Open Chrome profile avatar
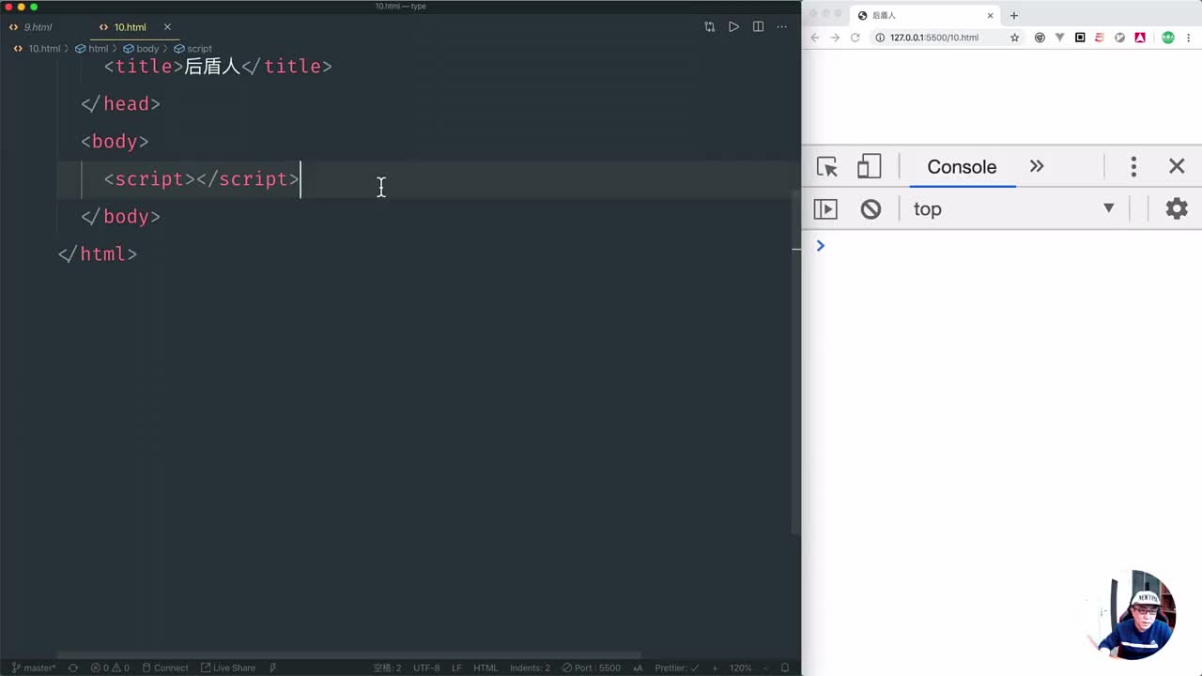This screenshot has width=1202, height=676. (1168, 38)
